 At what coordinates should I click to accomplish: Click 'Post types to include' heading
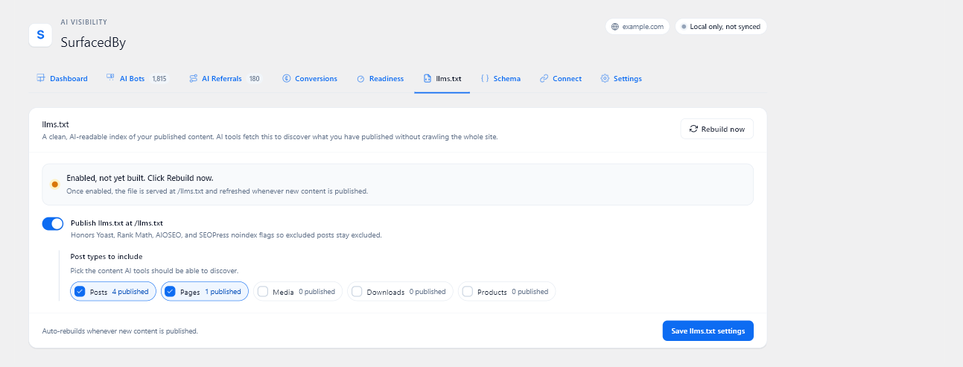(x=107, y=257)
